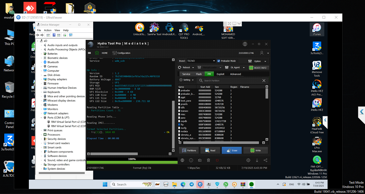Image resolution: width=365 pixels, height=194 pixels.
Task: Open Hydra Tool Configuration
Action: coord(122,53)
